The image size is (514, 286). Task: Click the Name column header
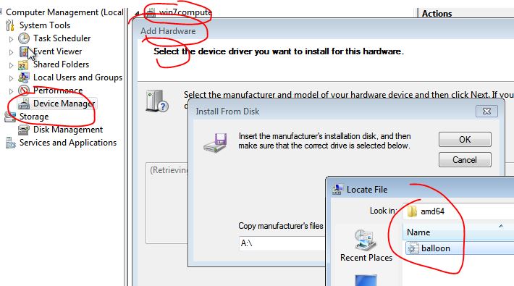coord(458,232)
